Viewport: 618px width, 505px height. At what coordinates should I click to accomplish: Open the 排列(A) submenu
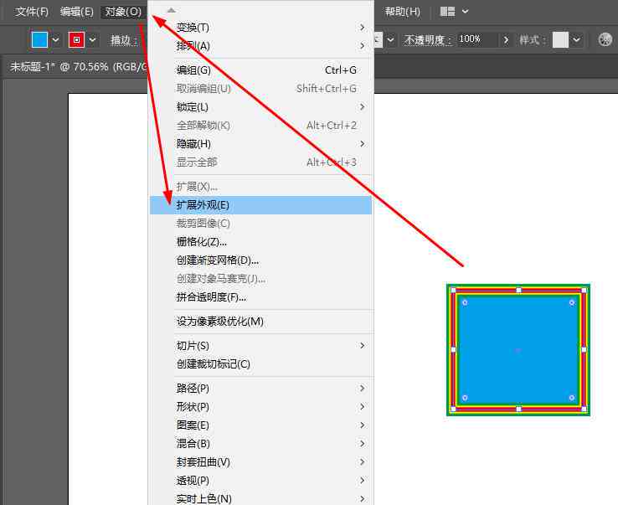261,46
